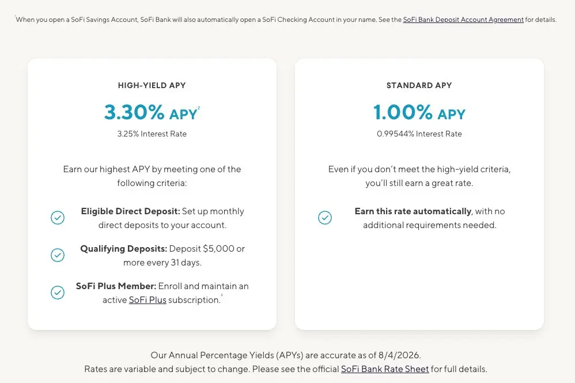Screen dimensions: 575x383
Task: Select the HIGH-YIELD APY card title
Action: pos(152,85)
